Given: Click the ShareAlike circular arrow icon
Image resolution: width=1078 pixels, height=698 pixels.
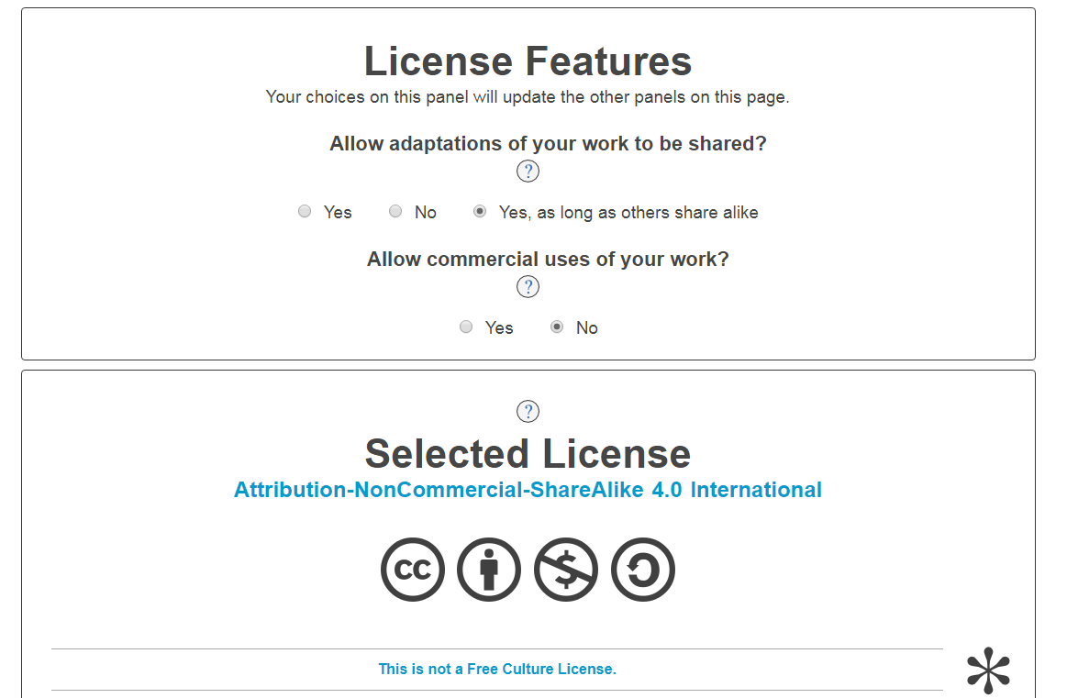Looking at the screenshot, I should pyautogui.click(x=643, y=570).
